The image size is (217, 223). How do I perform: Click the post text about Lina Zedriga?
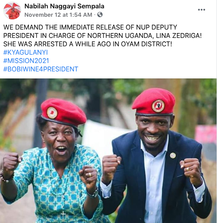(x=103, y=36)
